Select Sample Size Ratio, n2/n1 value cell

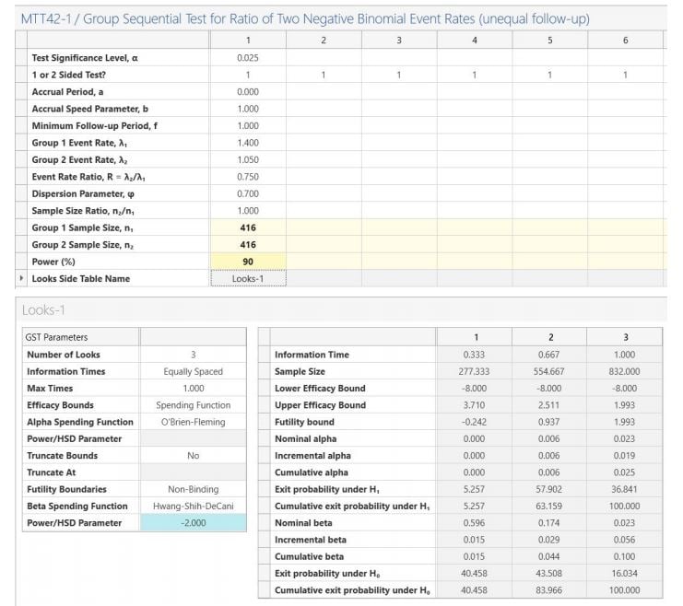click(248, 211)
